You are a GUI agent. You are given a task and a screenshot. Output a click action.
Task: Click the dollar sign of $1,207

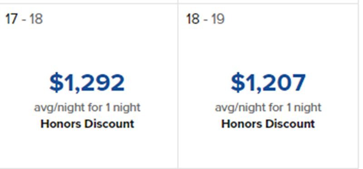[237, 83]
